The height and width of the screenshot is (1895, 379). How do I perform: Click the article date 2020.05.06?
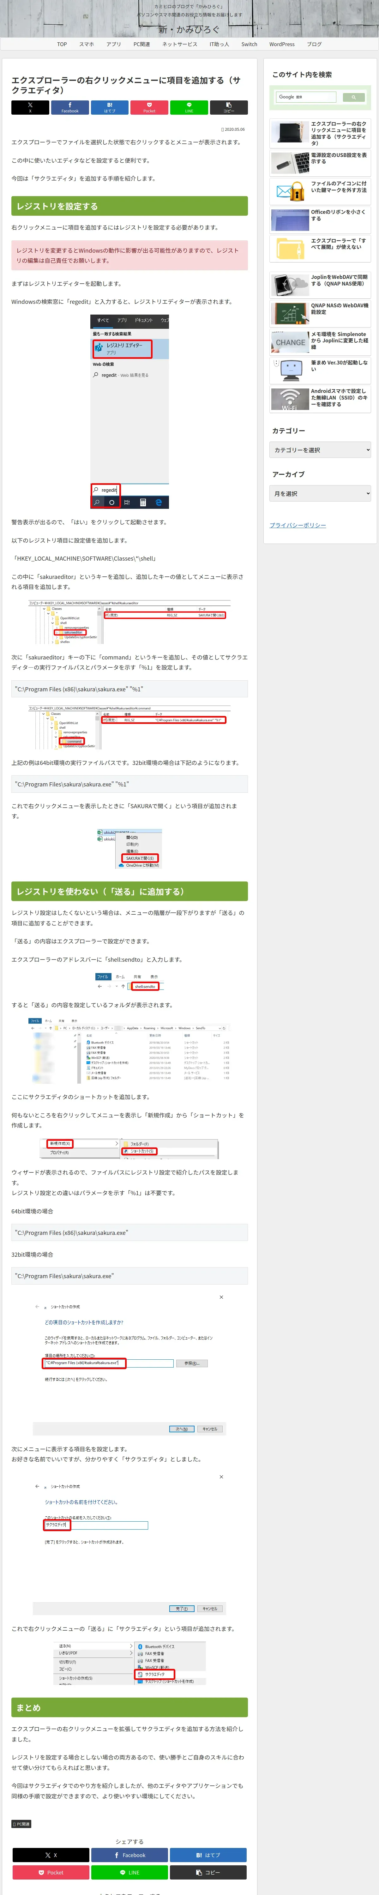click(234, 129)
